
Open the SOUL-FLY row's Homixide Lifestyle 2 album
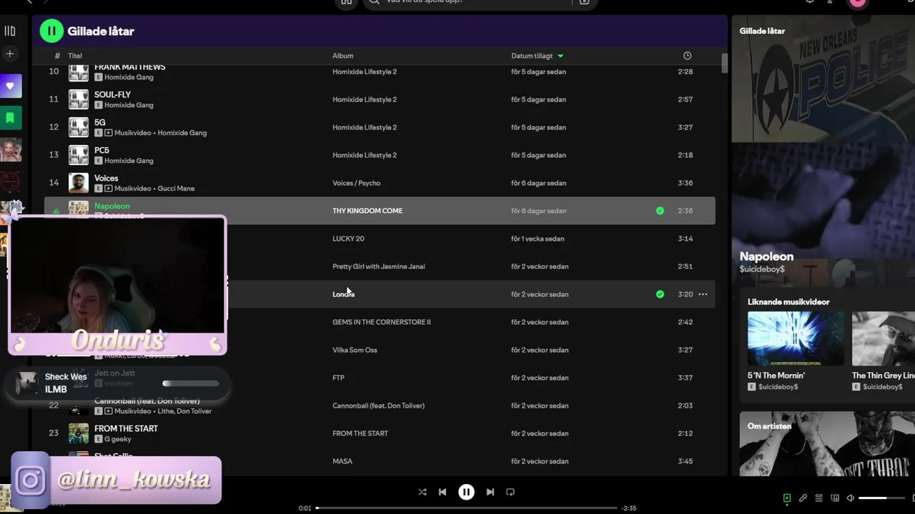pyautogui.click(x=365, y=99)
